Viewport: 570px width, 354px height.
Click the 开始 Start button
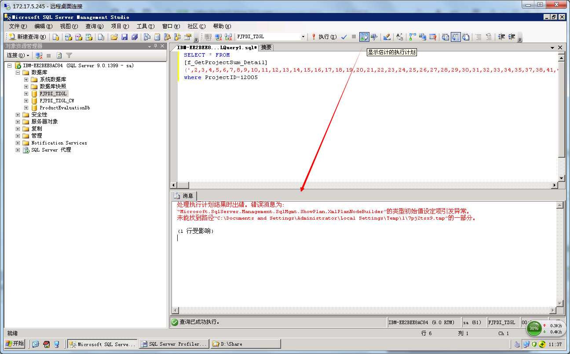15,344
